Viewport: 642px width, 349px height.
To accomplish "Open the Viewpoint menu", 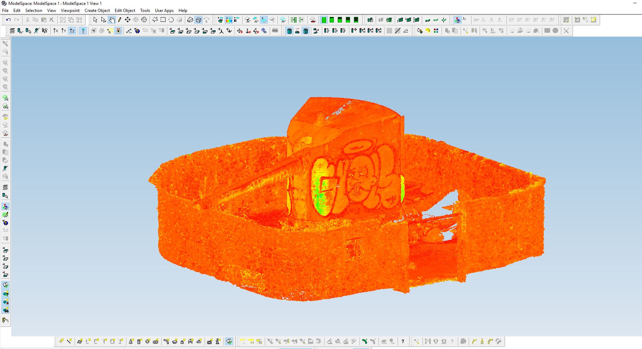I will 70,11.
